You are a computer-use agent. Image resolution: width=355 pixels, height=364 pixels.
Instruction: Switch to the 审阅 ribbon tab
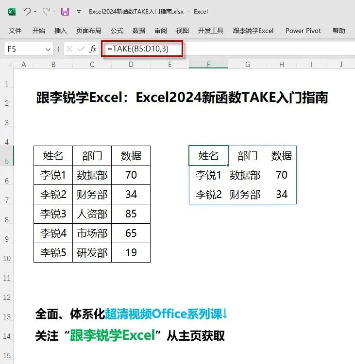click(x=161, y=31)
